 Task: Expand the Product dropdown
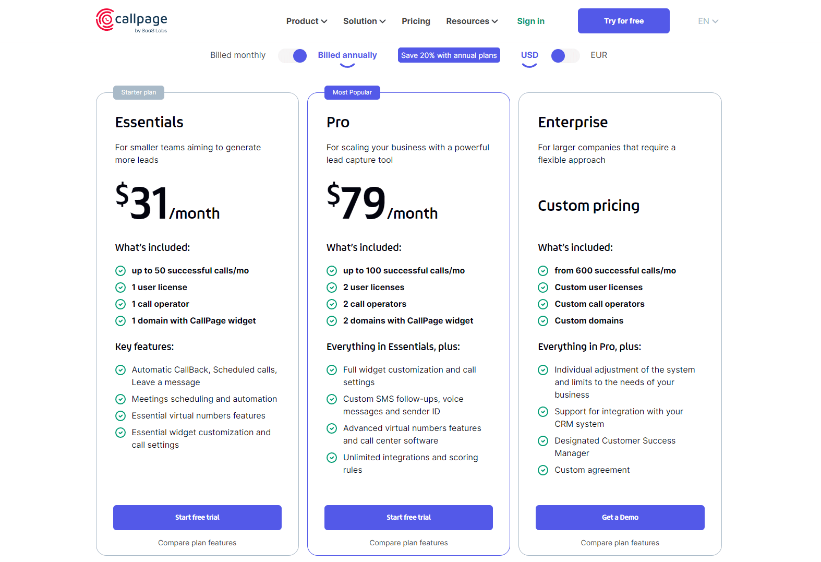306,21
